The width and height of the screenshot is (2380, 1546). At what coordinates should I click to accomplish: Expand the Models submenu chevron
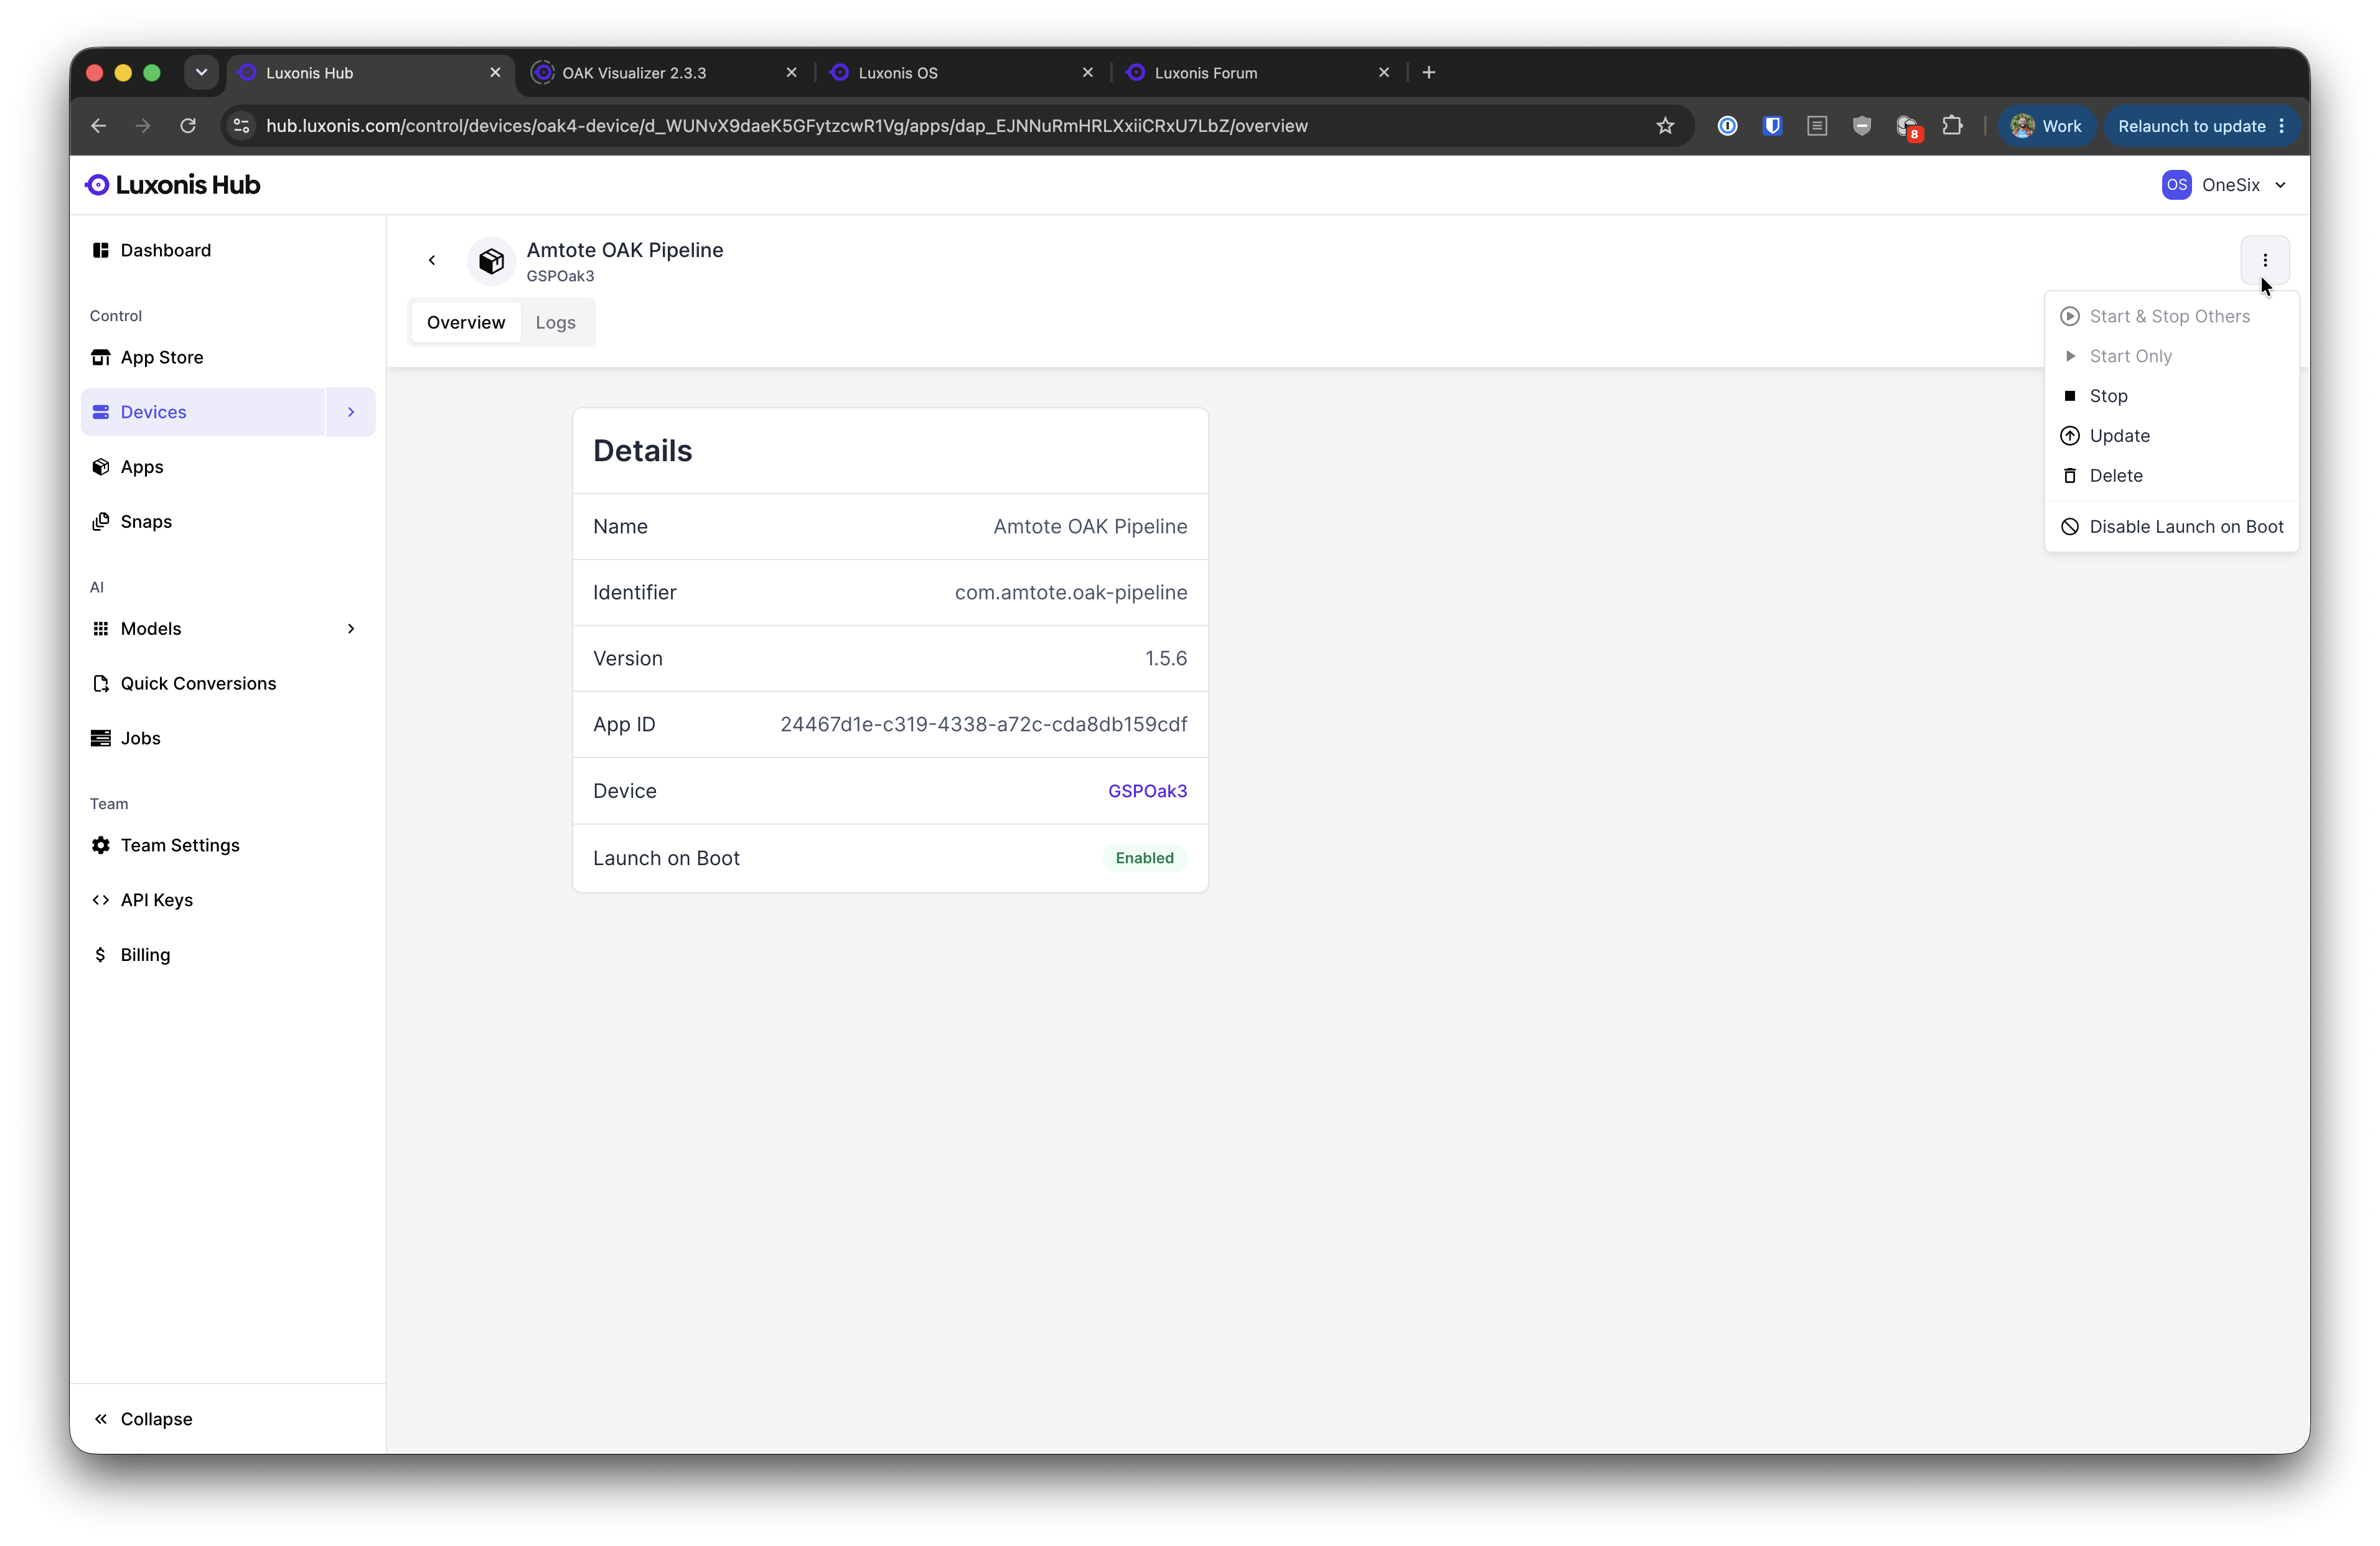351,628
